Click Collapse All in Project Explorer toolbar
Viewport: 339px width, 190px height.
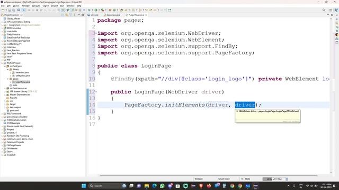(x=63, y=15)
